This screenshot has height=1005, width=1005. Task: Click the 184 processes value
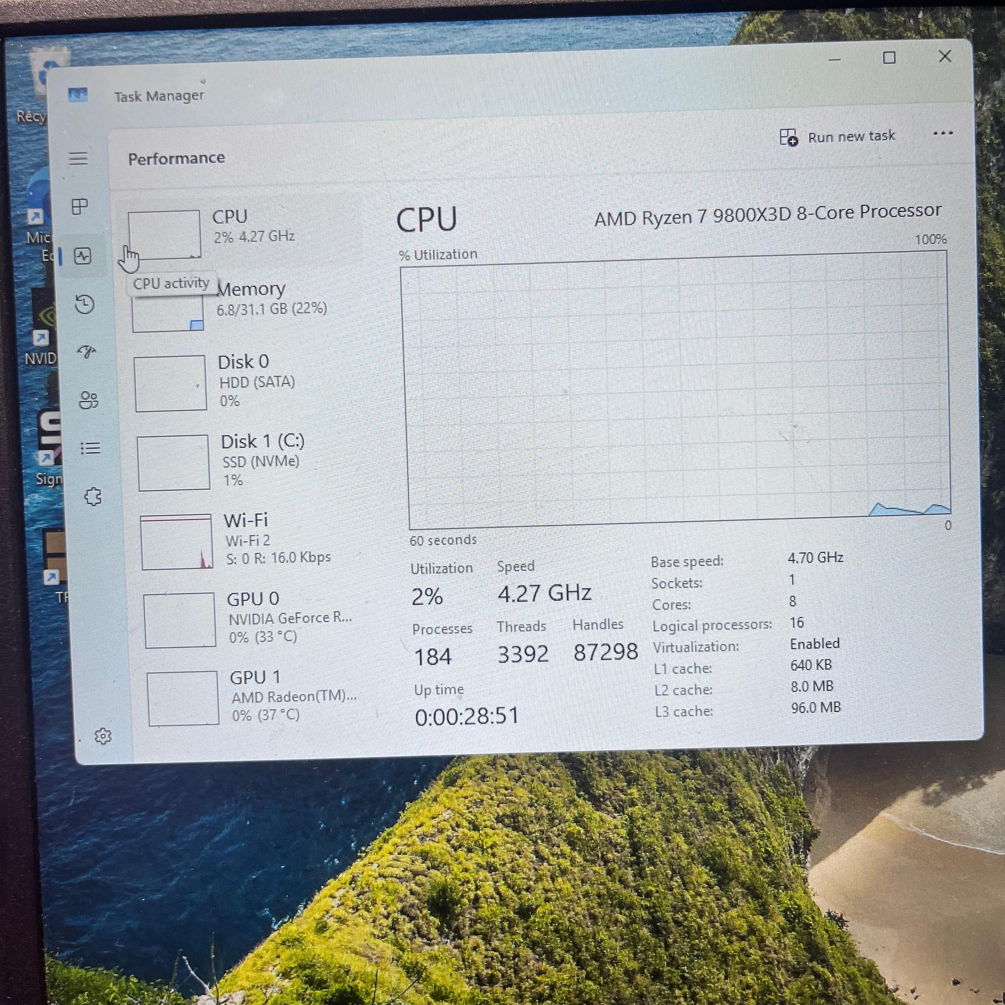click(x=433, y=657)
